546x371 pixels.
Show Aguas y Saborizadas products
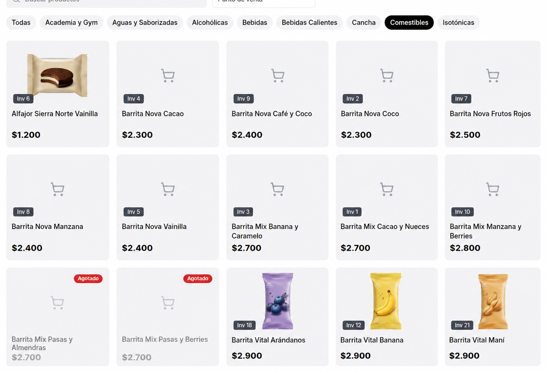coord(145,23)
